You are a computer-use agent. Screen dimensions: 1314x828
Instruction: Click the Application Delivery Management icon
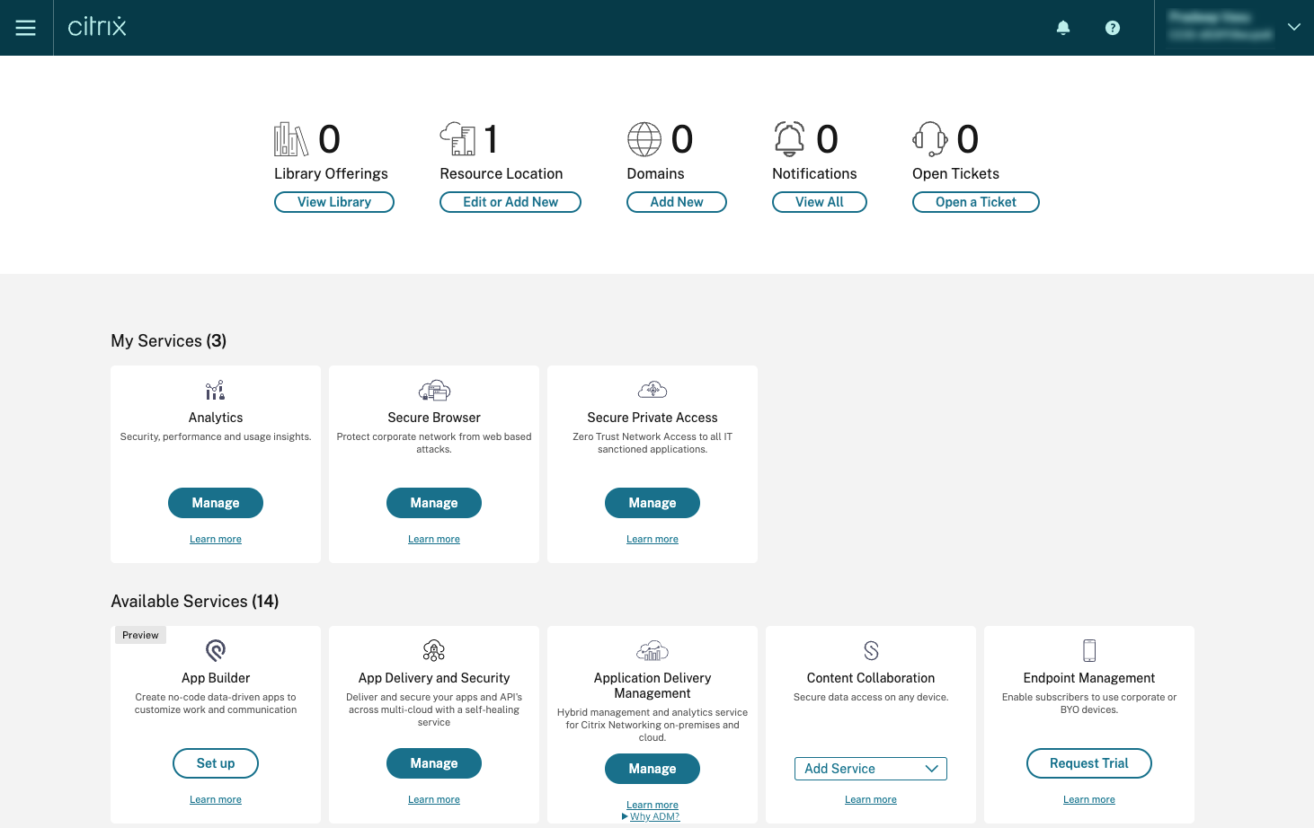pyautogui.click(x=653, y=650)
